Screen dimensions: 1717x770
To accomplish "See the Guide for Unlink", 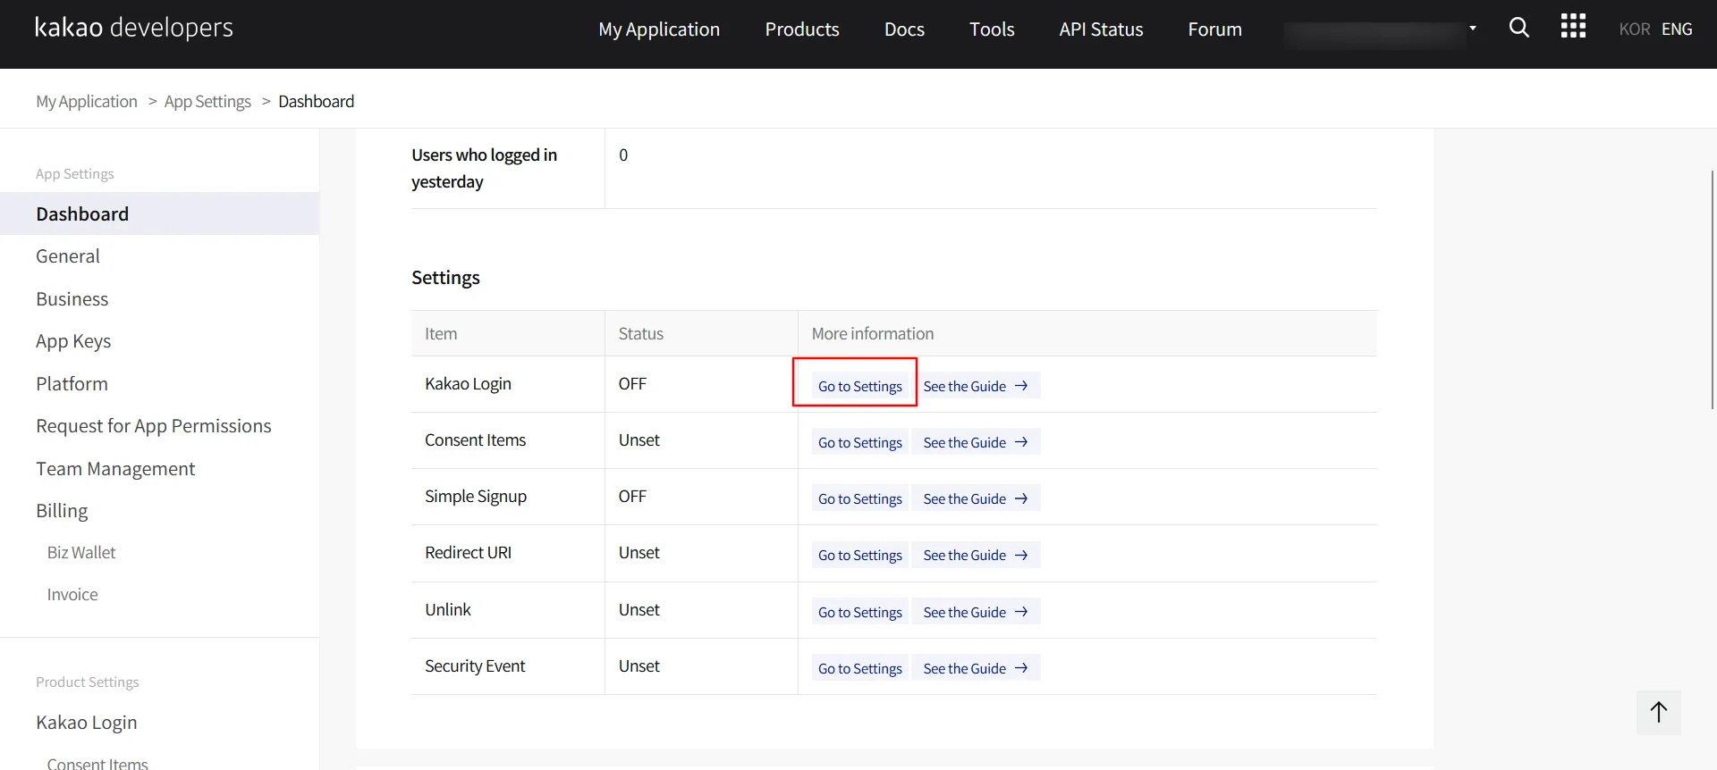I will 976,612.
